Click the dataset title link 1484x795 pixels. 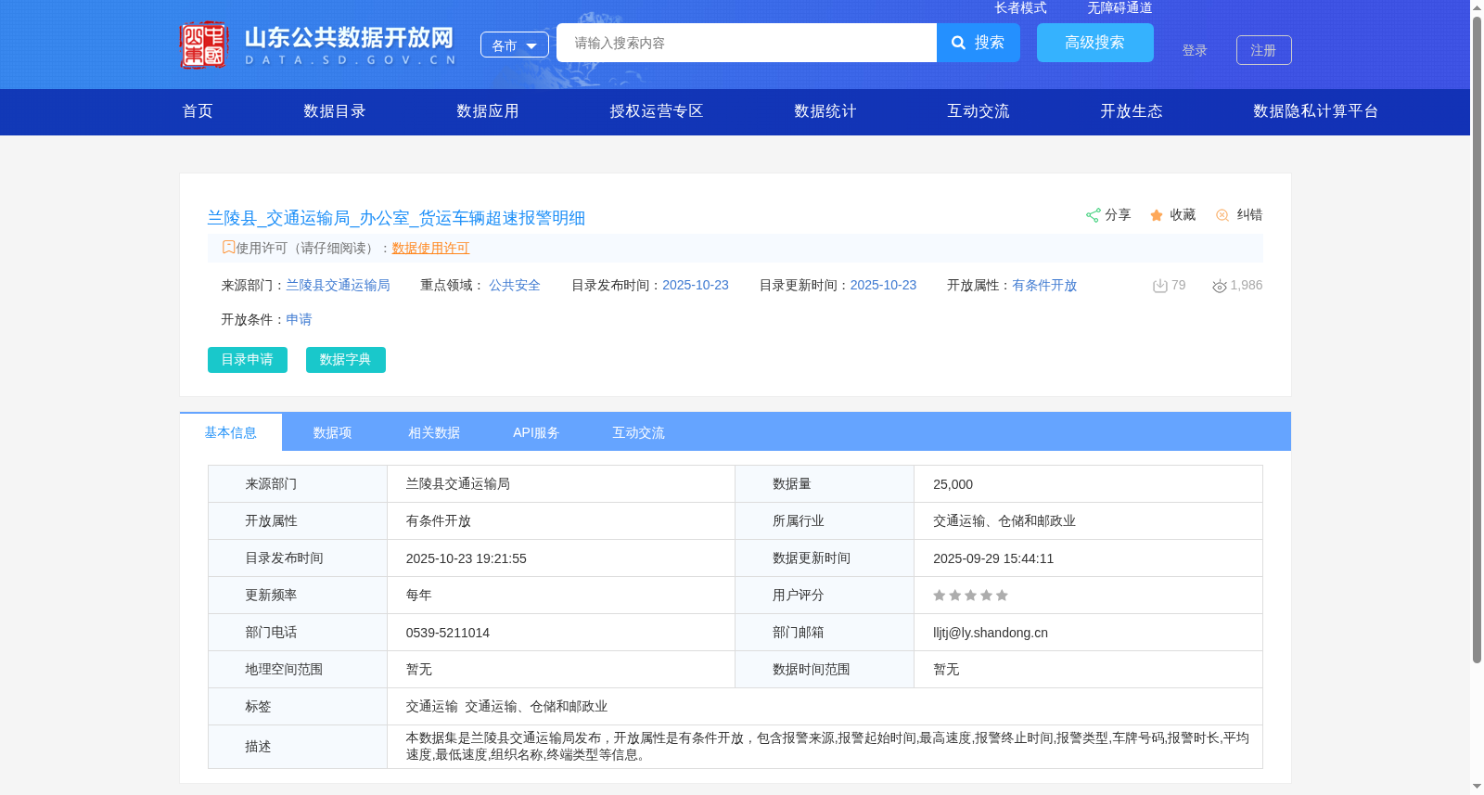point(396,218)
